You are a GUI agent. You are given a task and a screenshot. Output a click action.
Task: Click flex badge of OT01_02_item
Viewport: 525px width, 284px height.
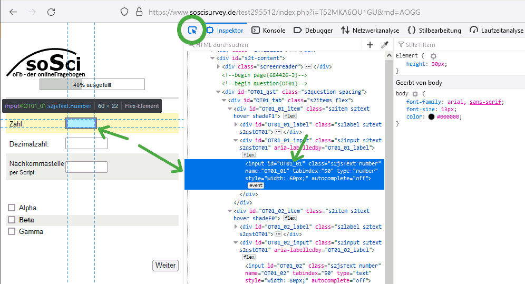tap(290, 219)
